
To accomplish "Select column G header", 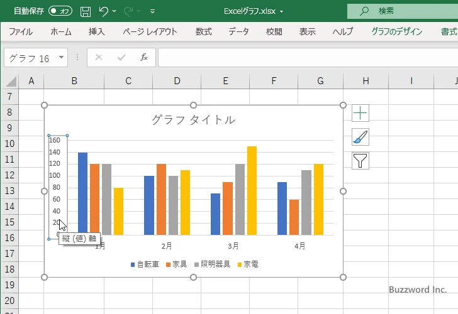I will tap(320, 81).
